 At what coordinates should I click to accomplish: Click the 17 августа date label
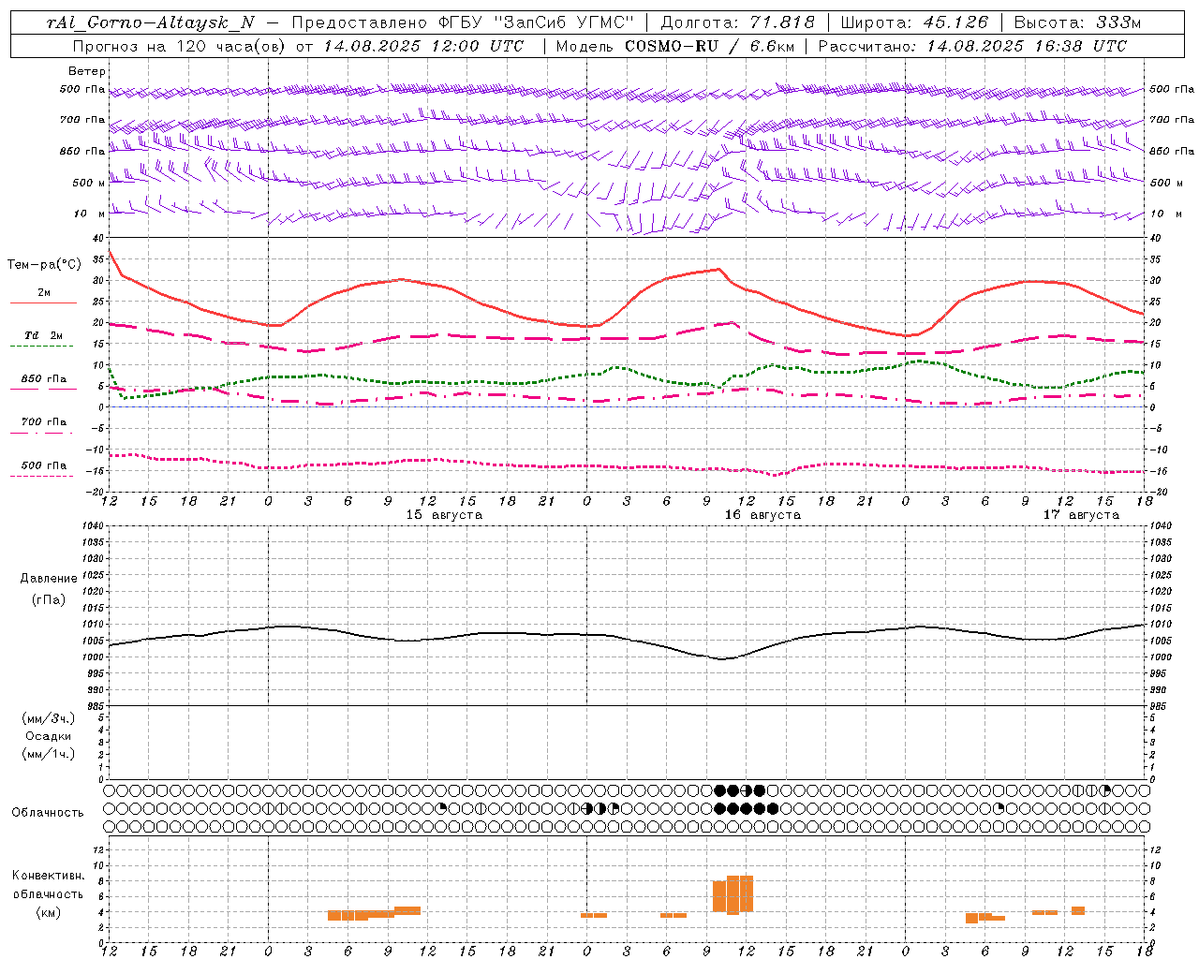coord(1081,514)
